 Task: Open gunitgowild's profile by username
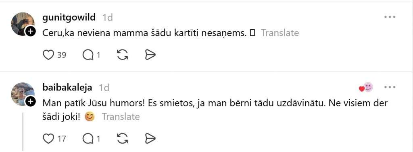(69, 17)
